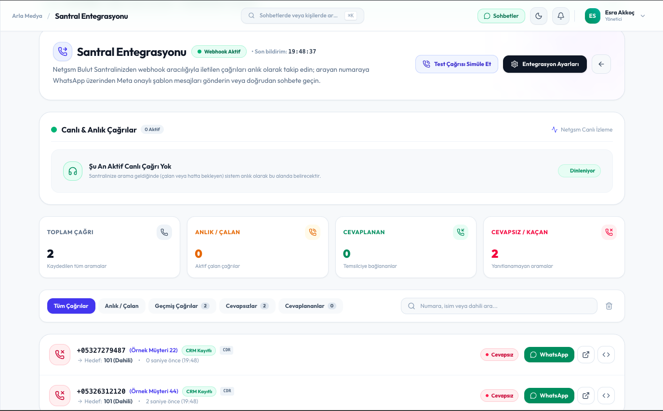Image resolution: width=663 pixels, height=411 pixels.
Task: Show the Cevapsızlar tab
Action: click(247, 306)
